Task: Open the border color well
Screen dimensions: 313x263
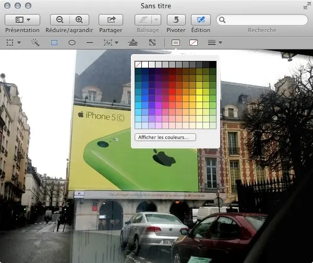Action: pos(176,43)
